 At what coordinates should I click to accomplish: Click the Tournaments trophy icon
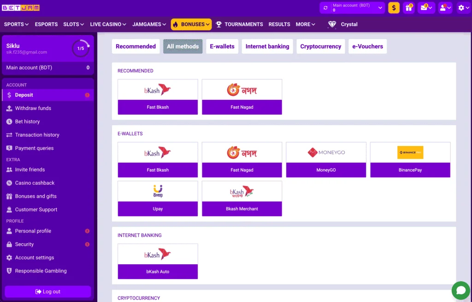click(219, 24)
